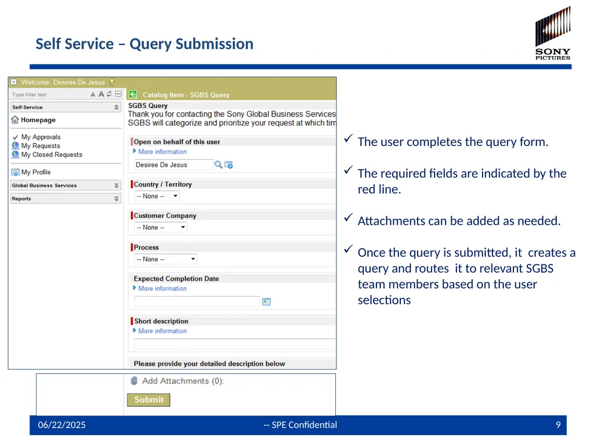Click the 'SGBS Query' heading text
Image resolution: width=594 pixels, height=445 pixels.
[x=148, y=105]
